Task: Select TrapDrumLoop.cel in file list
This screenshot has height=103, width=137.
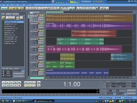Action: coord(14,22)
